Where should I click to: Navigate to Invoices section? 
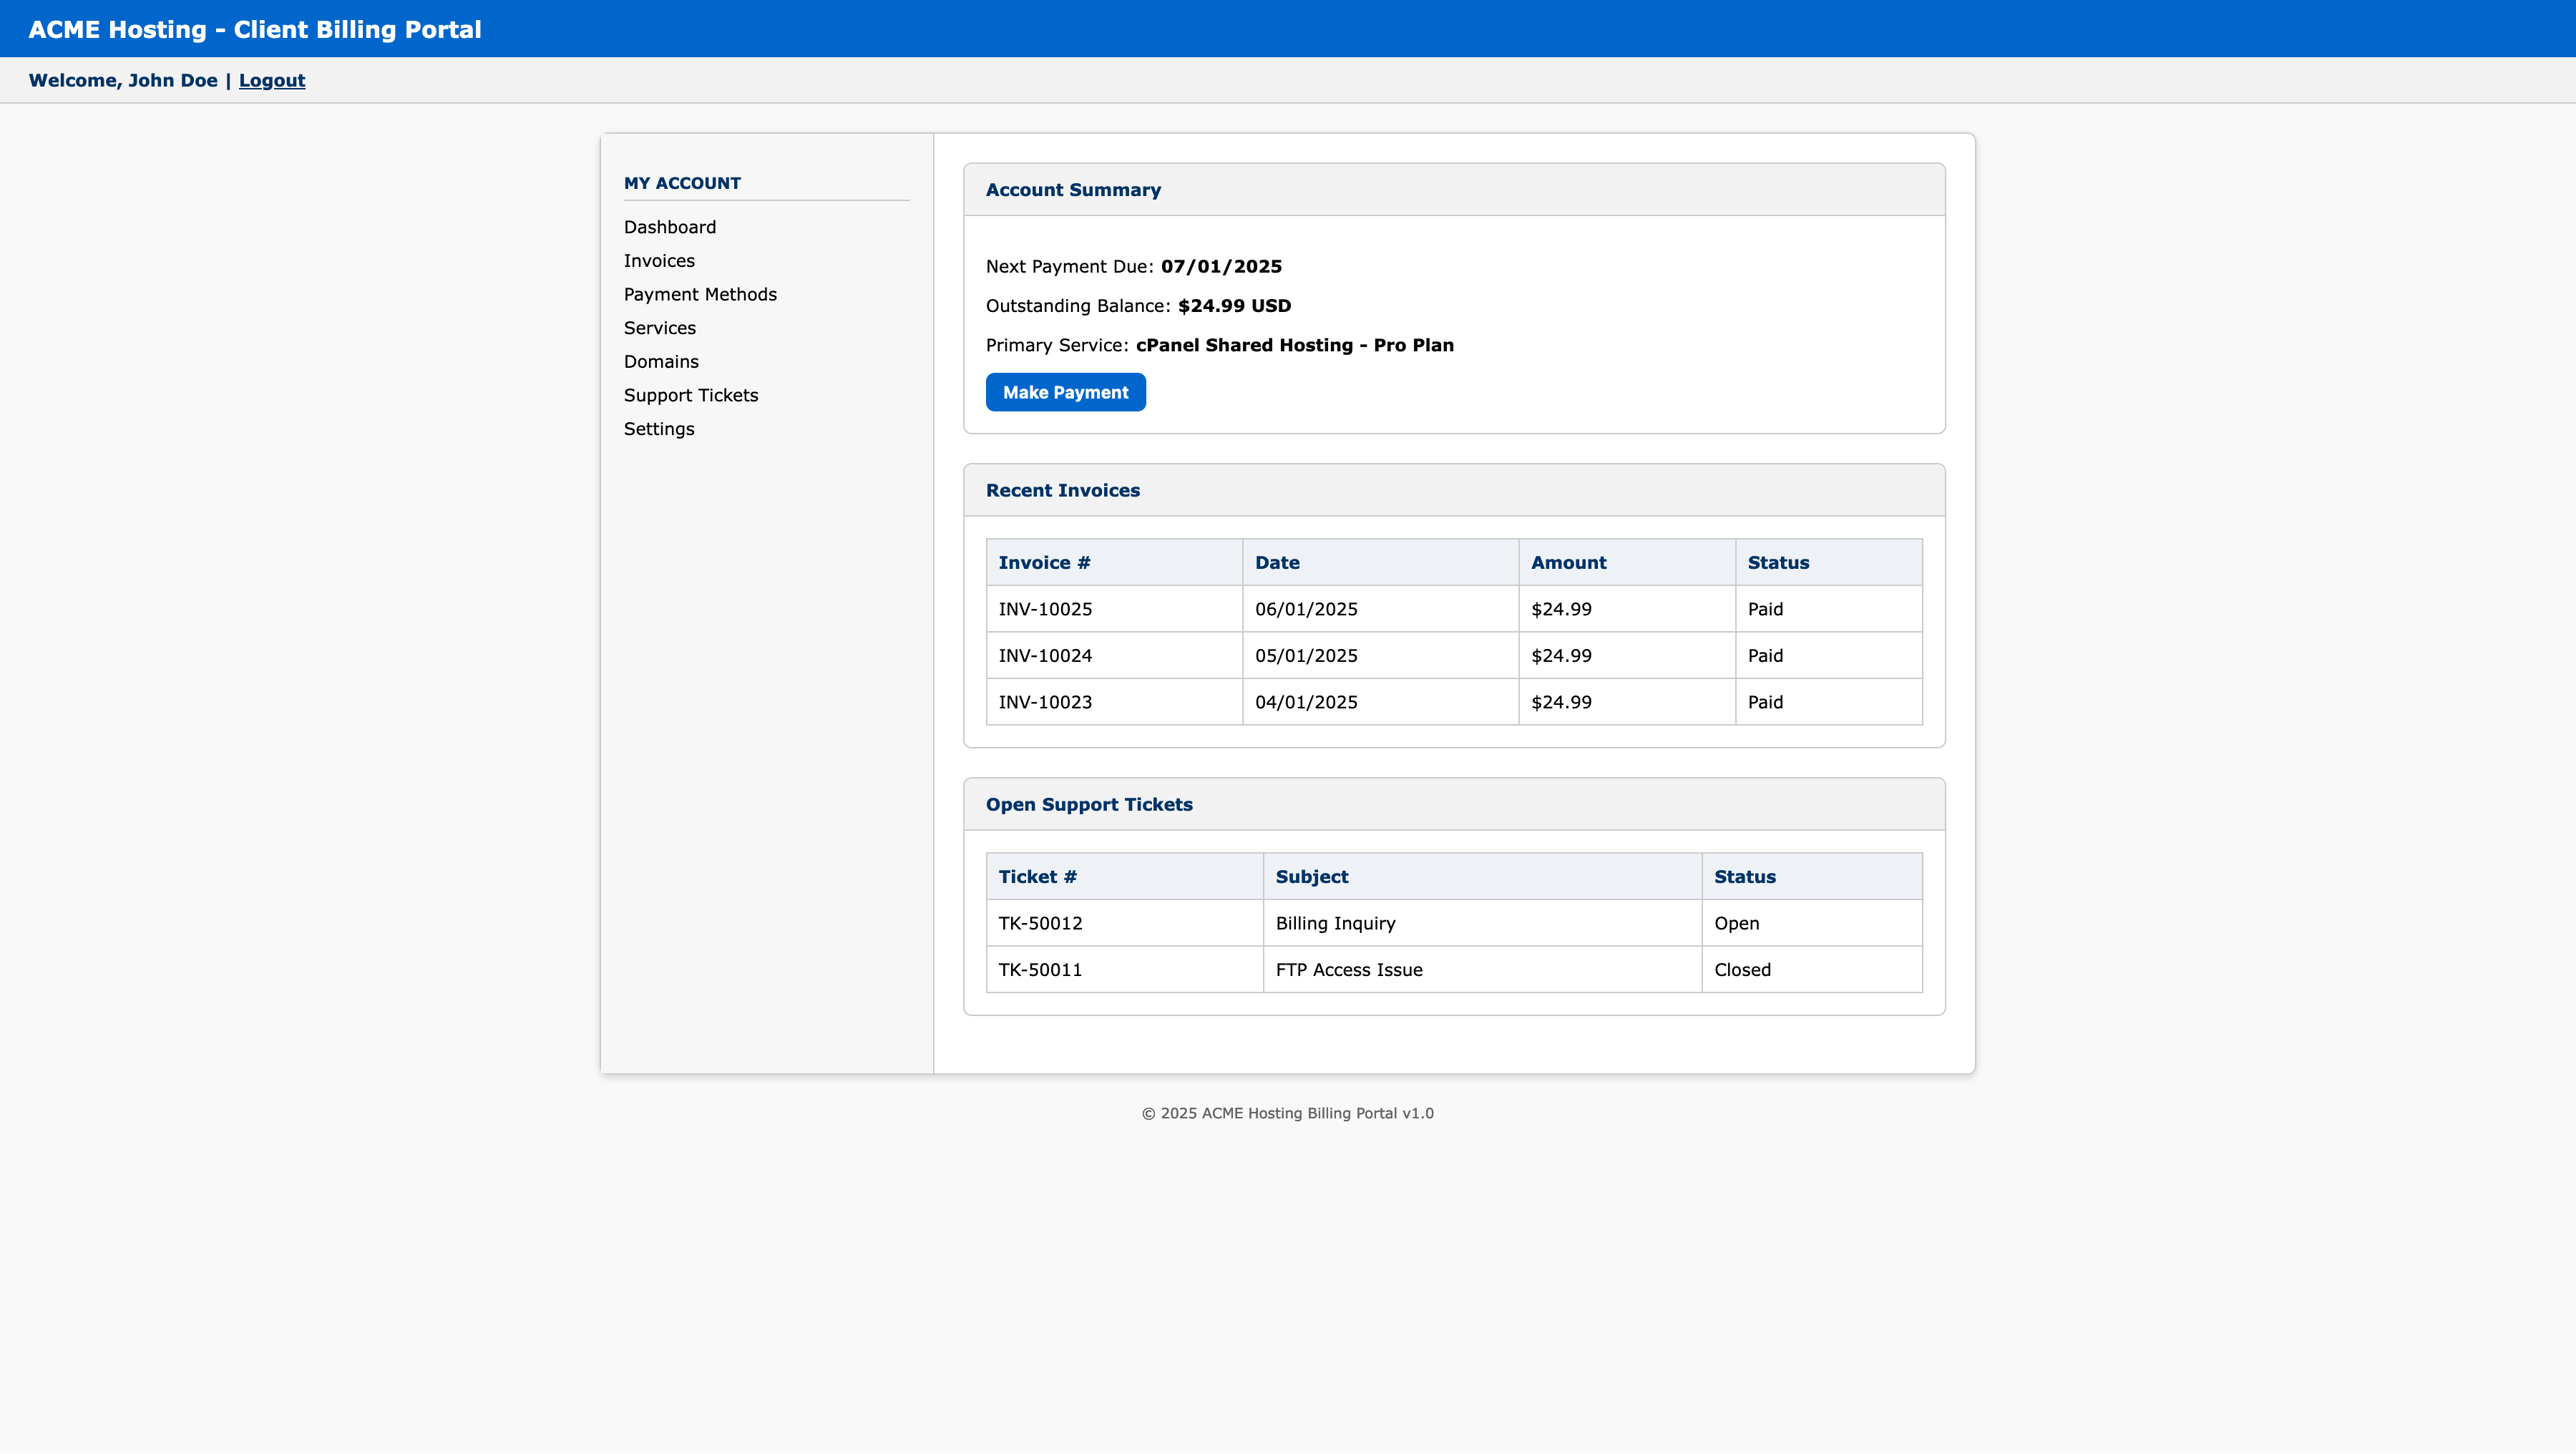point(658,260)
